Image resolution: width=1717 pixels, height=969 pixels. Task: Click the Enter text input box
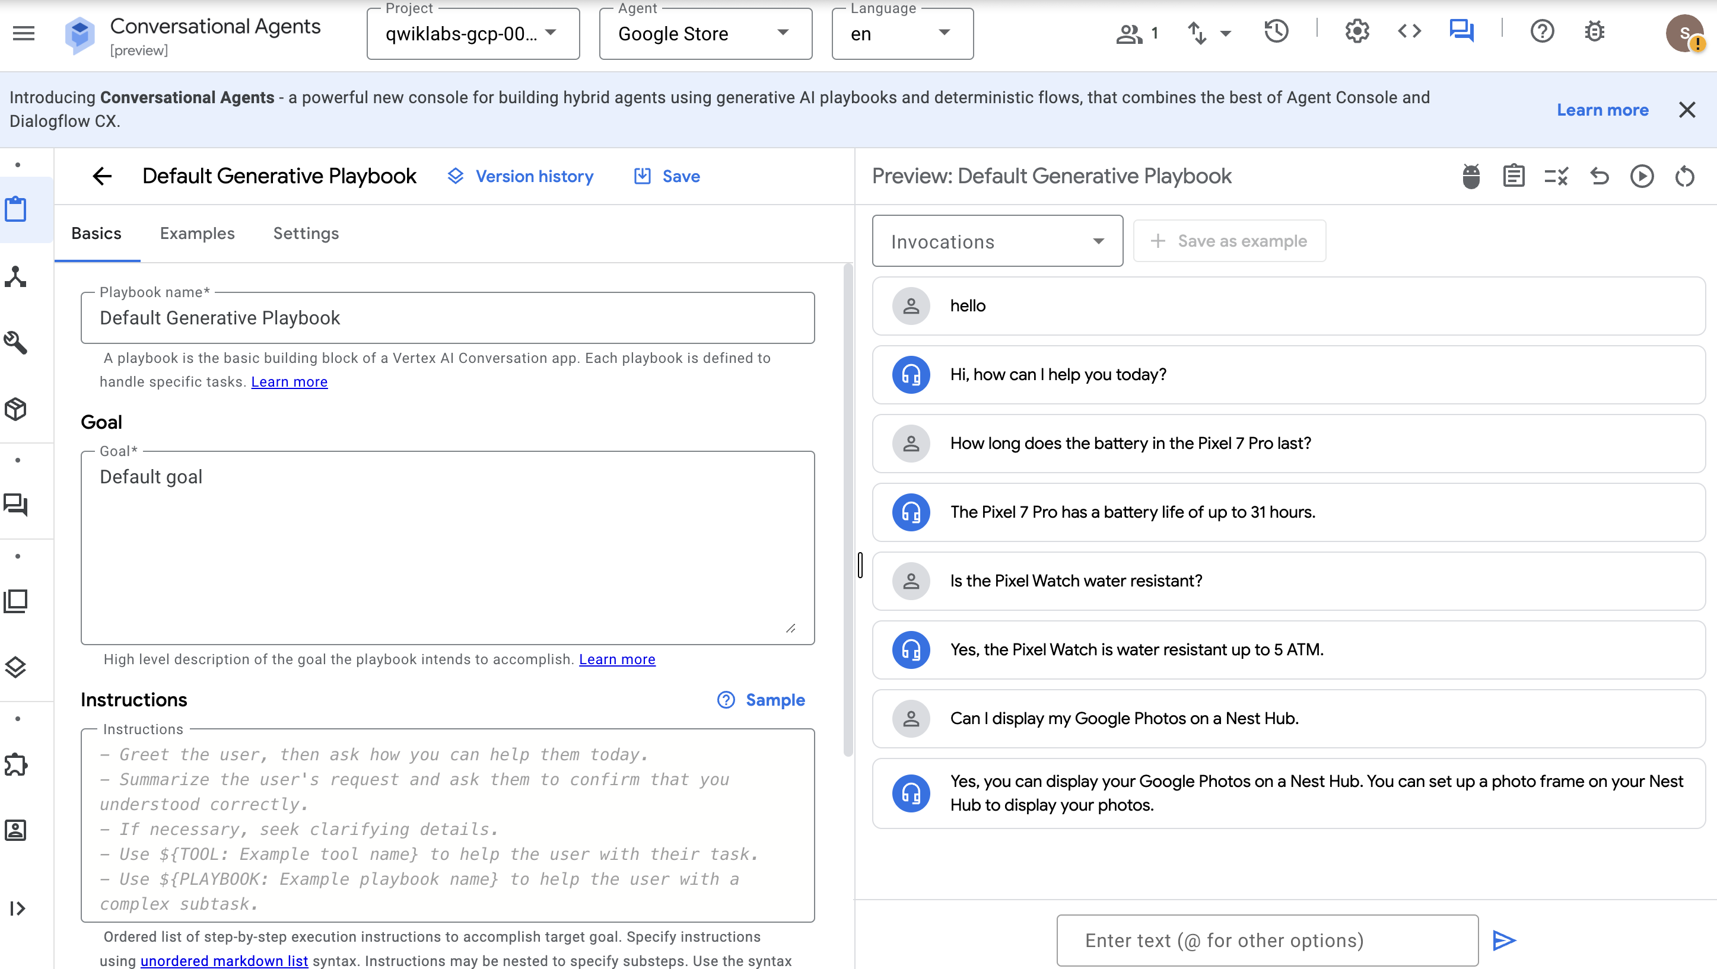[x=1267, y=941]
